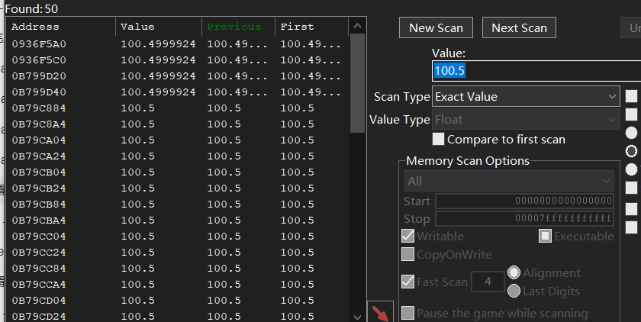
Task: Select address row 0B79C8A4
Action: click(178, 124)
